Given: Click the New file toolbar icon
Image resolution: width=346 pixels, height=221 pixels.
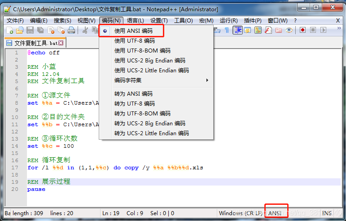Looking at the screenshot, I should click(x=9, y=30).
